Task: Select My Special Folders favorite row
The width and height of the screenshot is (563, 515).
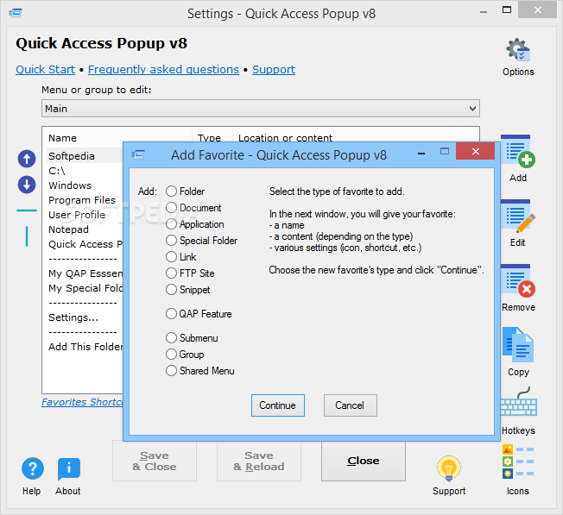Action: [x=83, y=288]
